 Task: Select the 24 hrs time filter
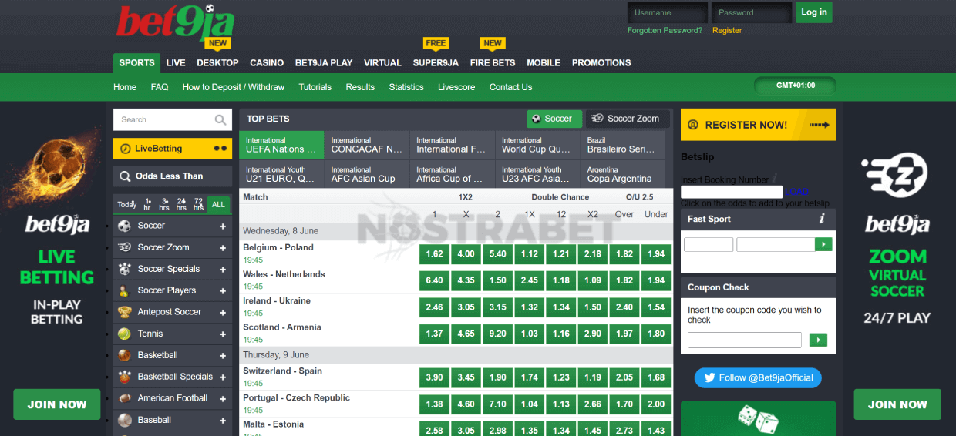[x=181, y=204]
